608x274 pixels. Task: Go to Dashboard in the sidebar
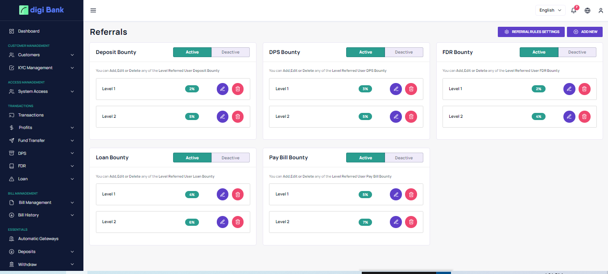click(x=29, y=31)
